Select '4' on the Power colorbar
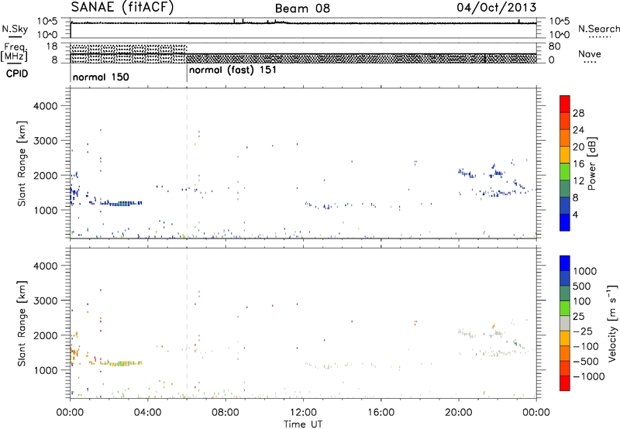The image size is (620, 429). 575,214
